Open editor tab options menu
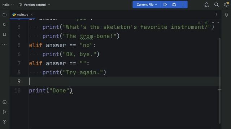 (x=216, y=15)
